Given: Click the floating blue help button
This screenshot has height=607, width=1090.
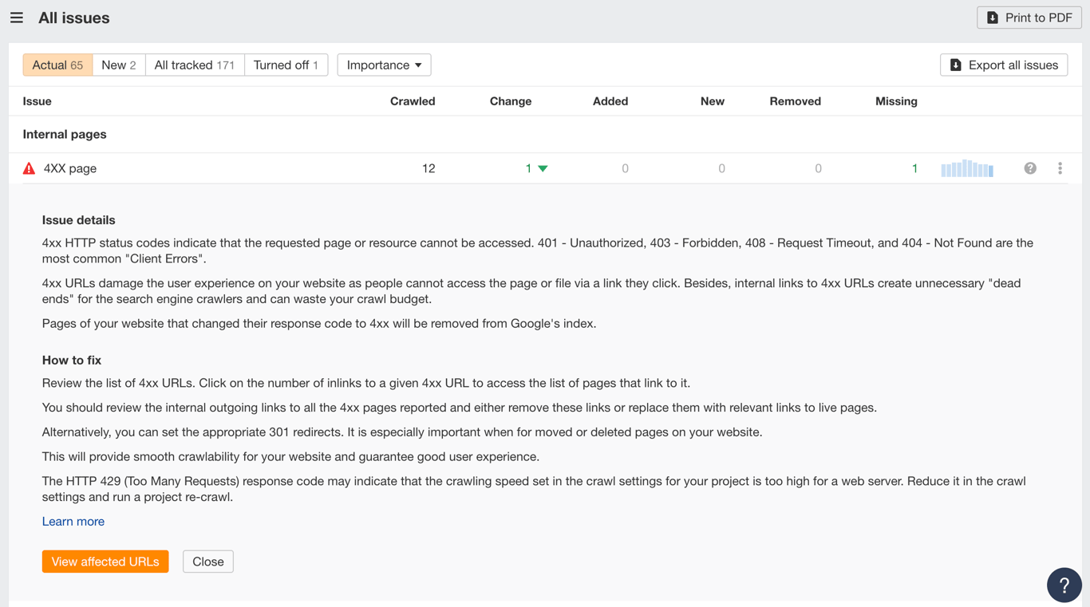Looking at the screenshot, I should click(x=1064, y=585).
